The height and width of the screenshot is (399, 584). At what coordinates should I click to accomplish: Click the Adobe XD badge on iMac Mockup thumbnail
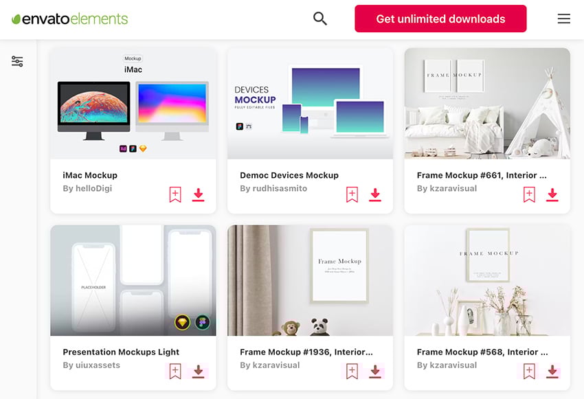122,148
